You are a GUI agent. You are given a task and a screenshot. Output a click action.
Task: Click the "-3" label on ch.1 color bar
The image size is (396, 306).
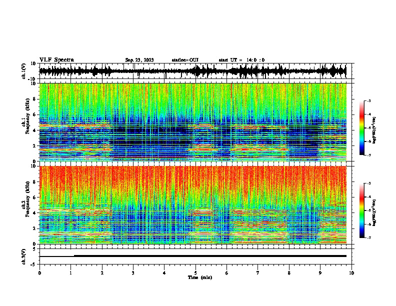click(369, 100)
